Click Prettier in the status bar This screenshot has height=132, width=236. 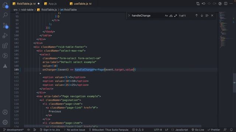pos(214,130)
